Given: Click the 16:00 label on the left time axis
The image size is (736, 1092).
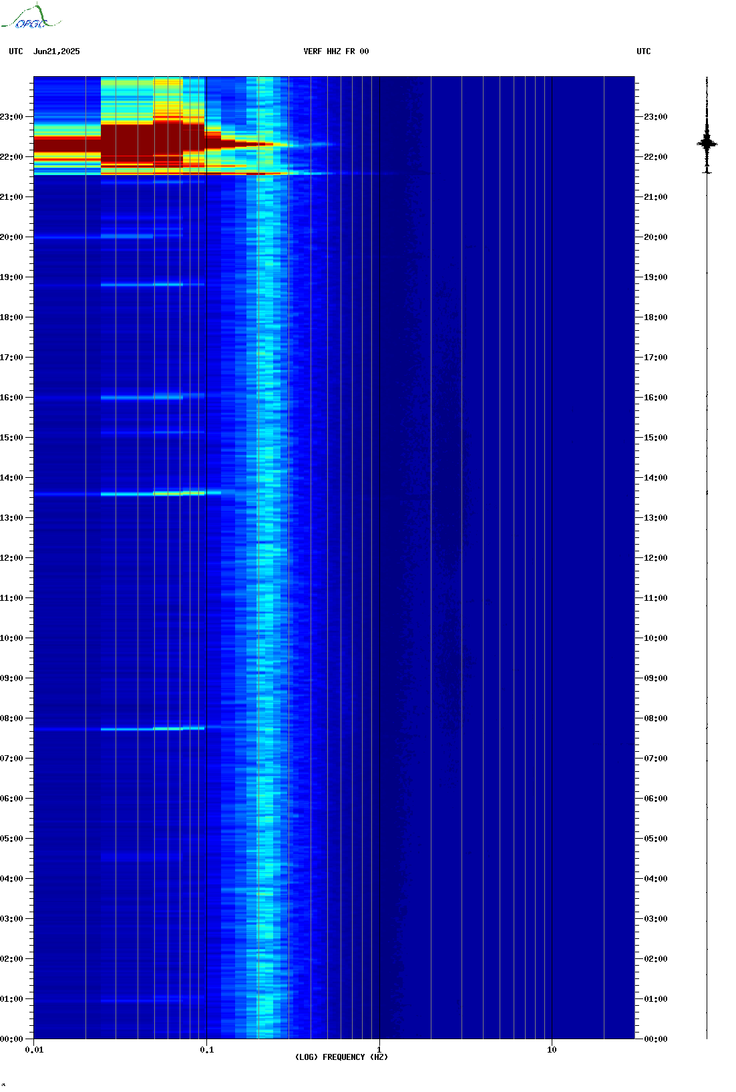Looking at the screenshot, I should [x=11, y=398].
